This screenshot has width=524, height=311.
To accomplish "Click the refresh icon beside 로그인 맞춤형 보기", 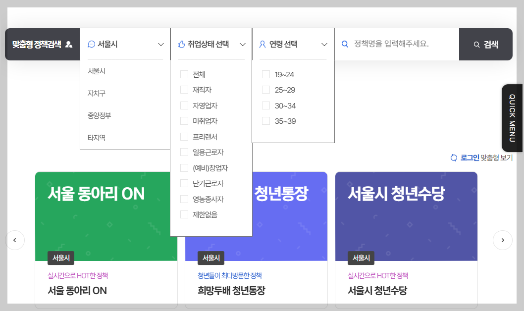I will [x=454, y=157].
